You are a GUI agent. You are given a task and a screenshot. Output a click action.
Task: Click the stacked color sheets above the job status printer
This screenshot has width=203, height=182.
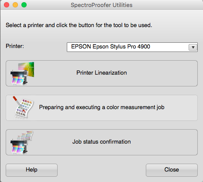tap(25, 136)
